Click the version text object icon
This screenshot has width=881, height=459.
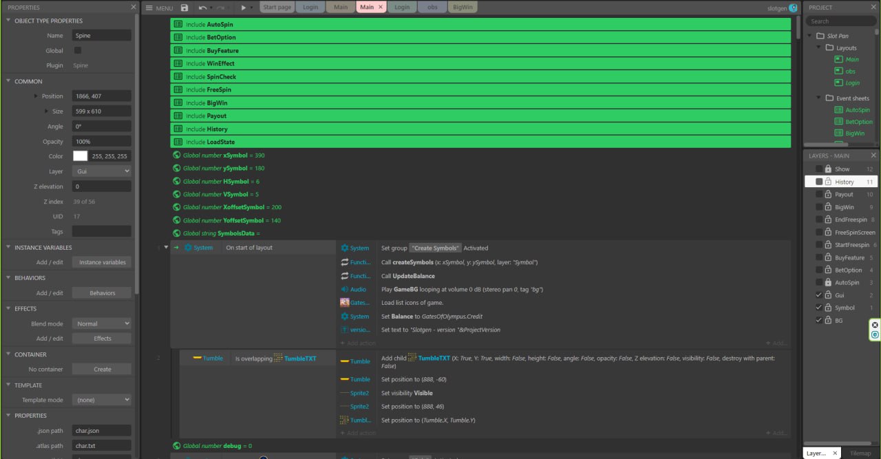click(345, 330)
